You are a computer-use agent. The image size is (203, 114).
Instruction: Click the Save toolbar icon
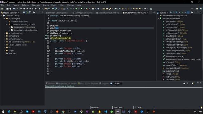pos(7,9)
